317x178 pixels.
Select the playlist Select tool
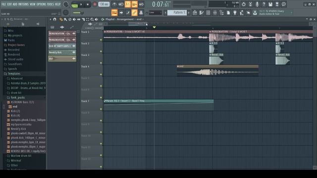point(88,19)
